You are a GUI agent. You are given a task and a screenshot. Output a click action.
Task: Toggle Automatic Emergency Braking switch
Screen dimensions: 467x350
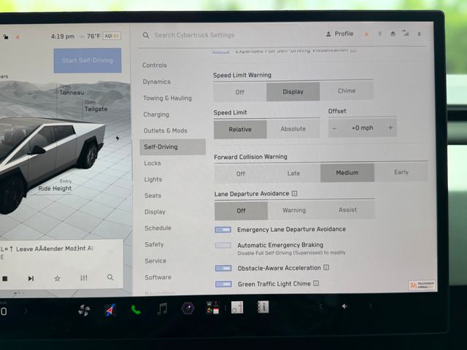coord(223,245)
